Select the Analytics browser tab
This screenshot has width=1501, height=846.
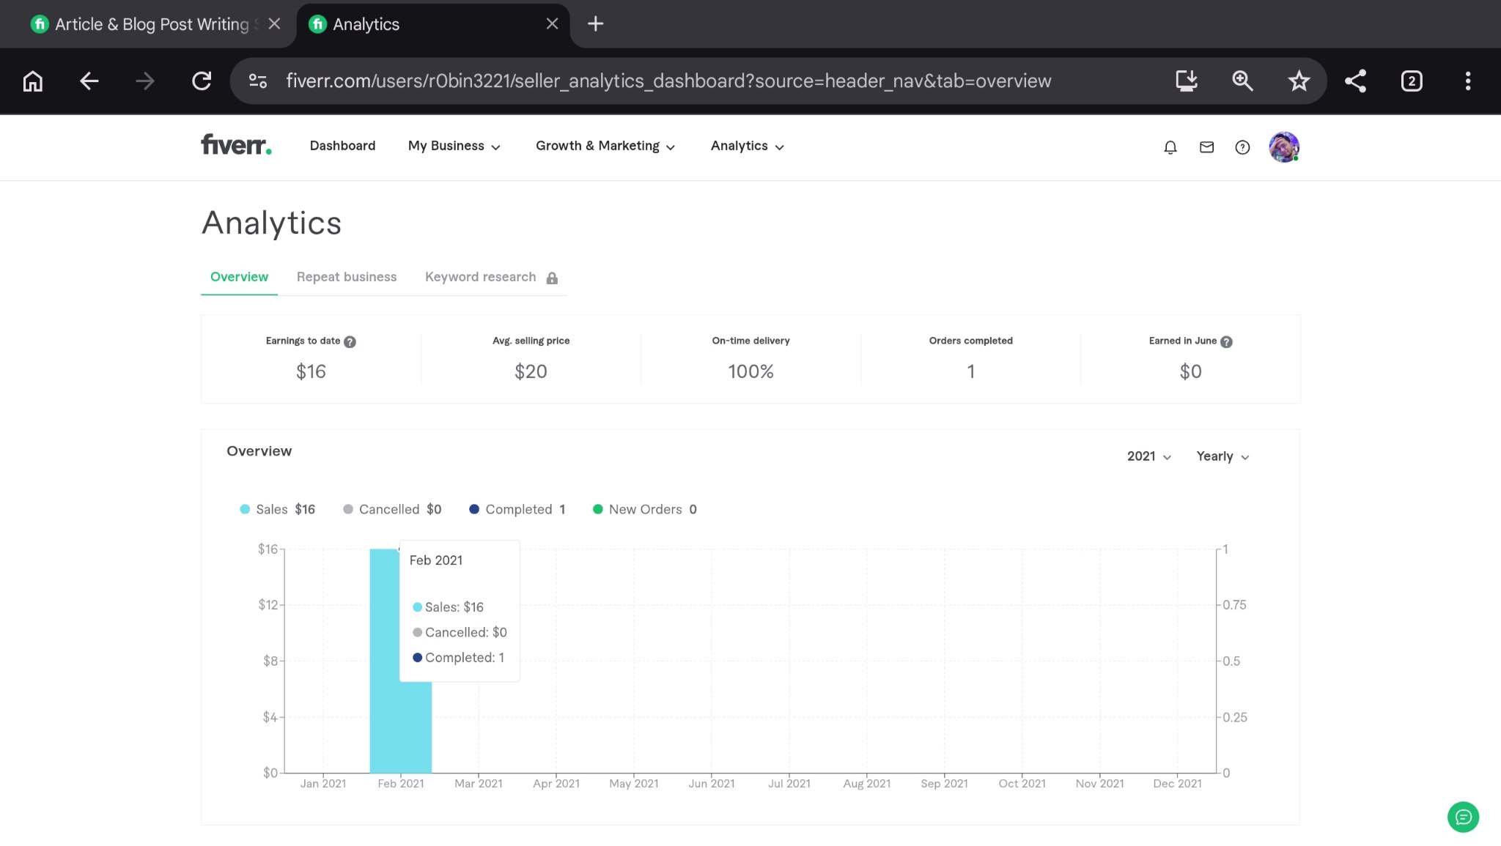coord(432,25)
